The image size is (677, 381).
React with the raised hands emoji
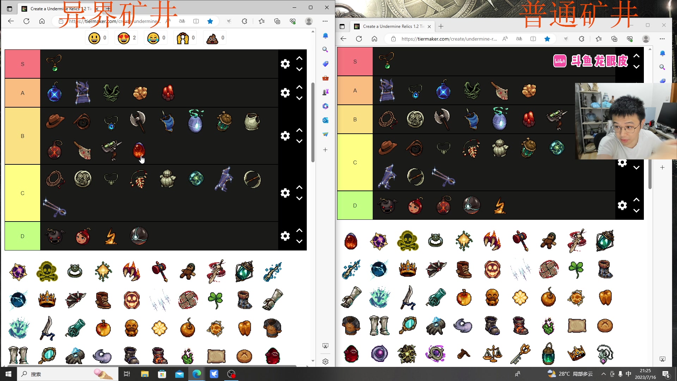pyautogui.click(x=183, y=38)
